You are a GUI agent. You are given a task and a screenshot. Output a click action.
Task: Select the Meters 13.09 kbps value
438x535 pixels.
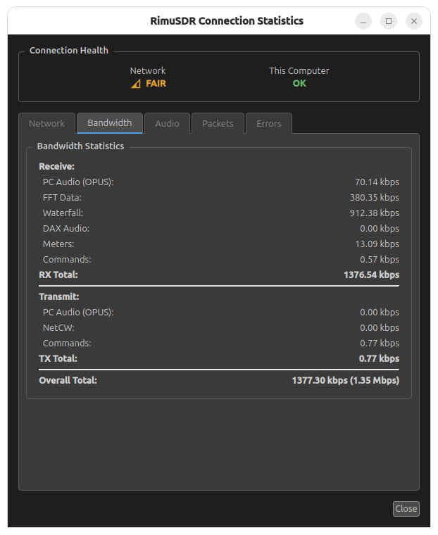coord(377,244)
